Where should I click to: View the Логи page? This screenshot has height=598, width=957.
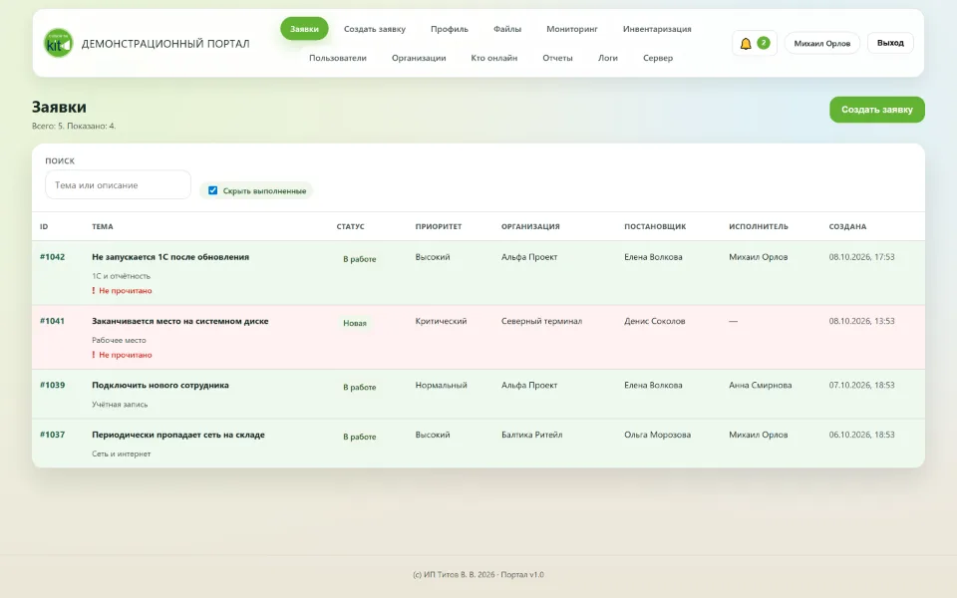(607, 58)
